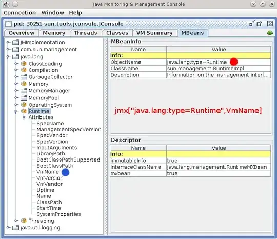Select the InputArguments attribute
Screen dimensions: 277x239
point(57,148)
